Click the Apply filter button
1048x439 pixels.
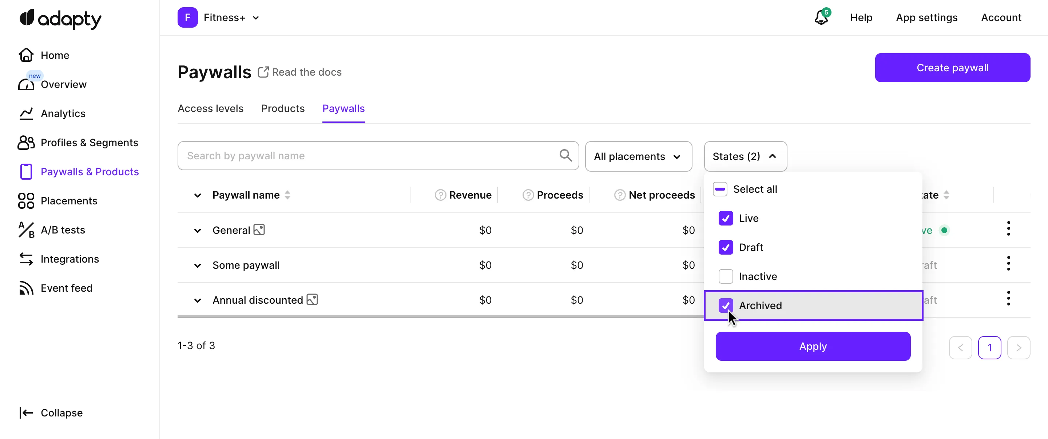813,346
